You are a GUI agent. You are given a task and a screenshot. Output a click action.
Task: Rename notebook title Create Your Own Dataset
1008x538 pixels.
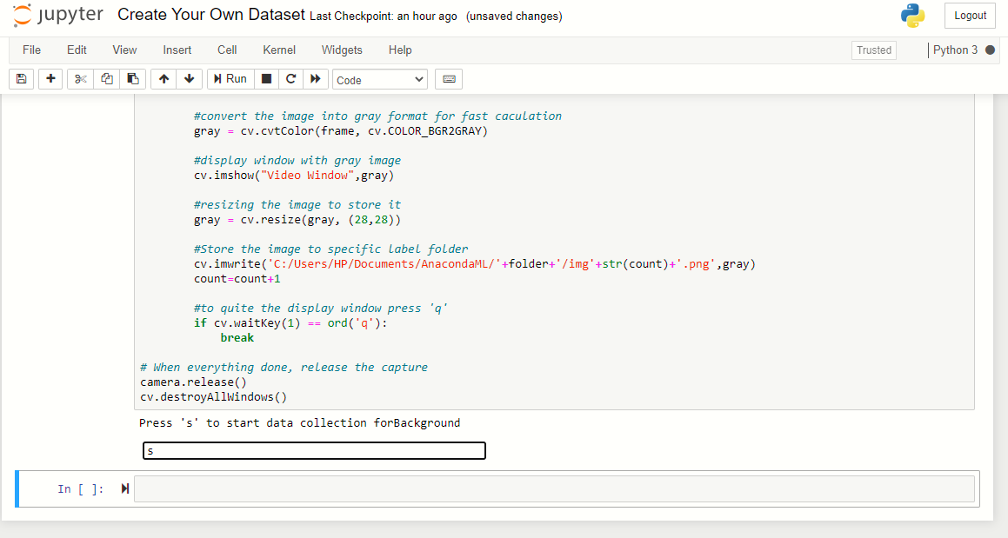(x=210, y=15)
